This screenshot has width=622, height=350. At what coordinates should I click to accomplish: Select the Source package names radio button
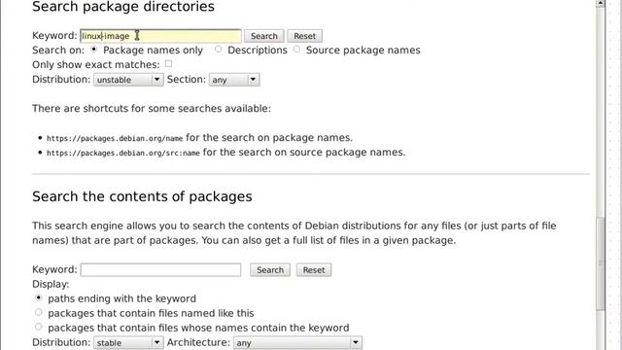pos(296,50)
